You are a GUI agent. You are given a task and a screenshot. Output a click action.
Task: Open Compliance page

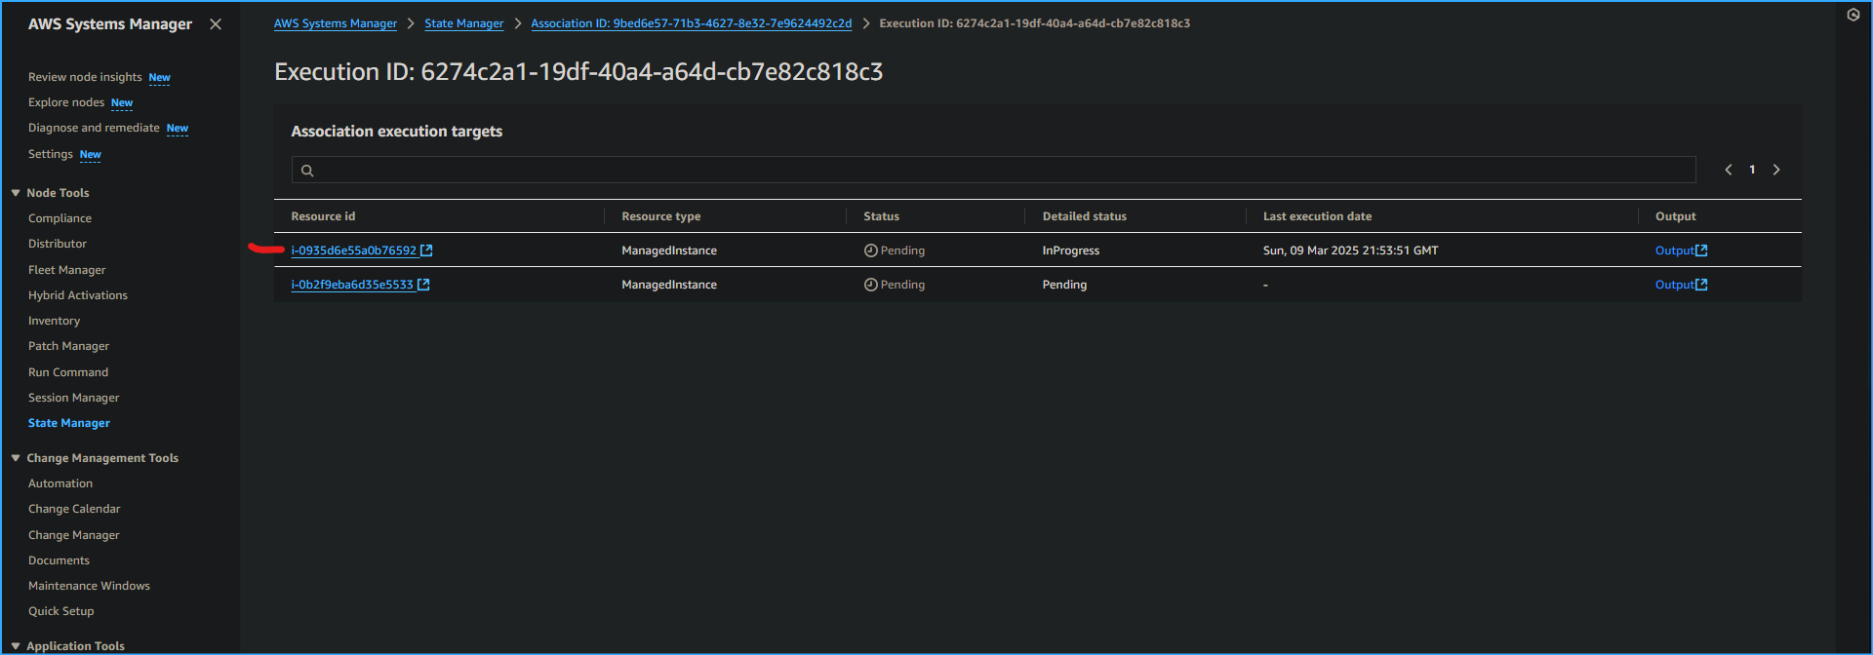(60, 218)
